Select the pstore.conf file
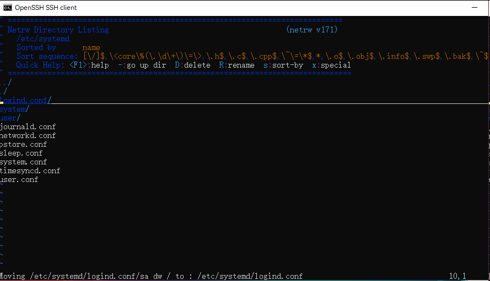490x281 pixels. click(24, 145)
